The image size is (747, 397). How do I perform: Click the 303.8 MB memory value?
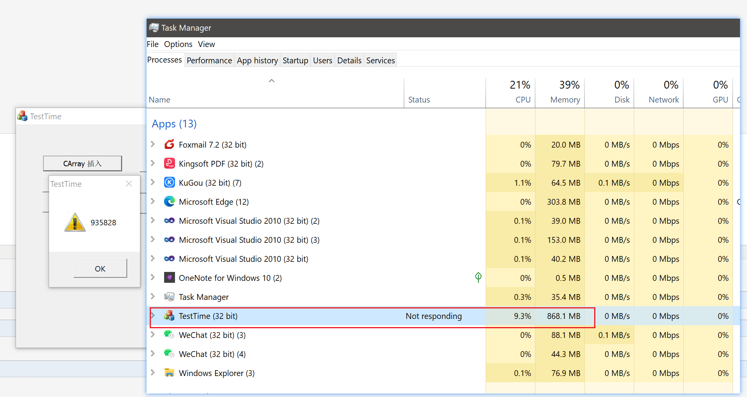[563, 202]
